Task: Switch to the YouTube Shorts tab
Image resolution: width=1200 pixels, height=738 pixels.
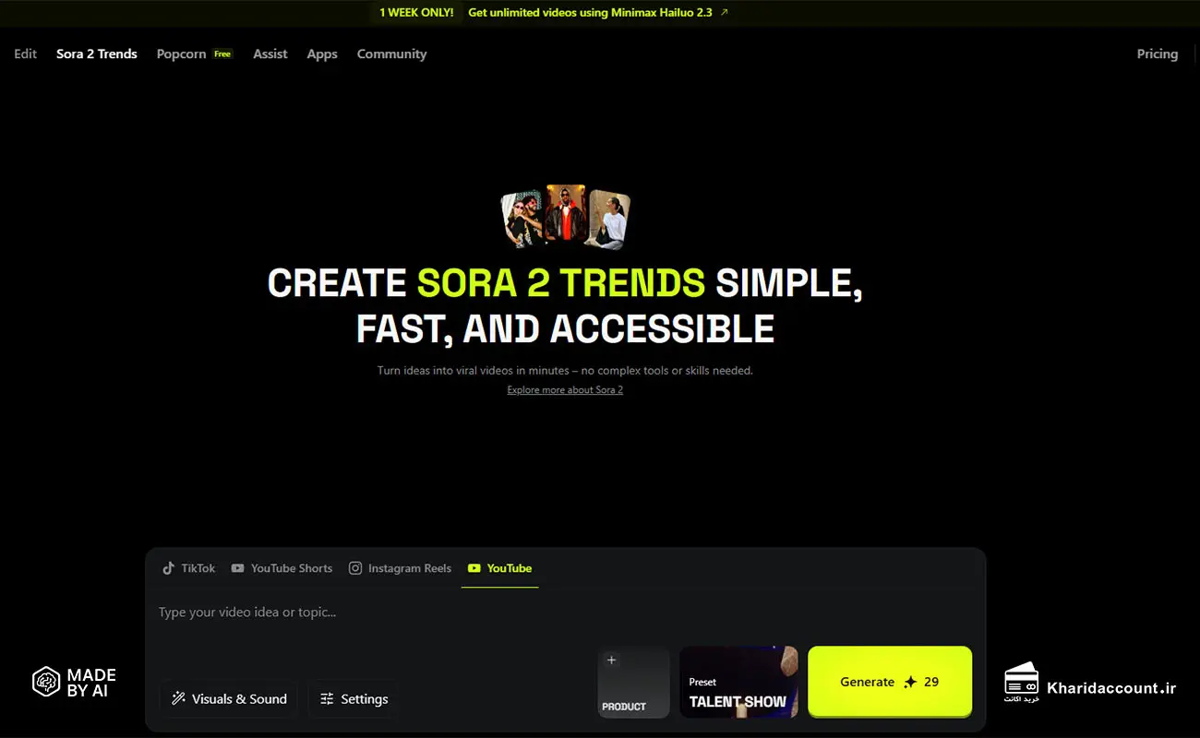Action: point(282,568)
